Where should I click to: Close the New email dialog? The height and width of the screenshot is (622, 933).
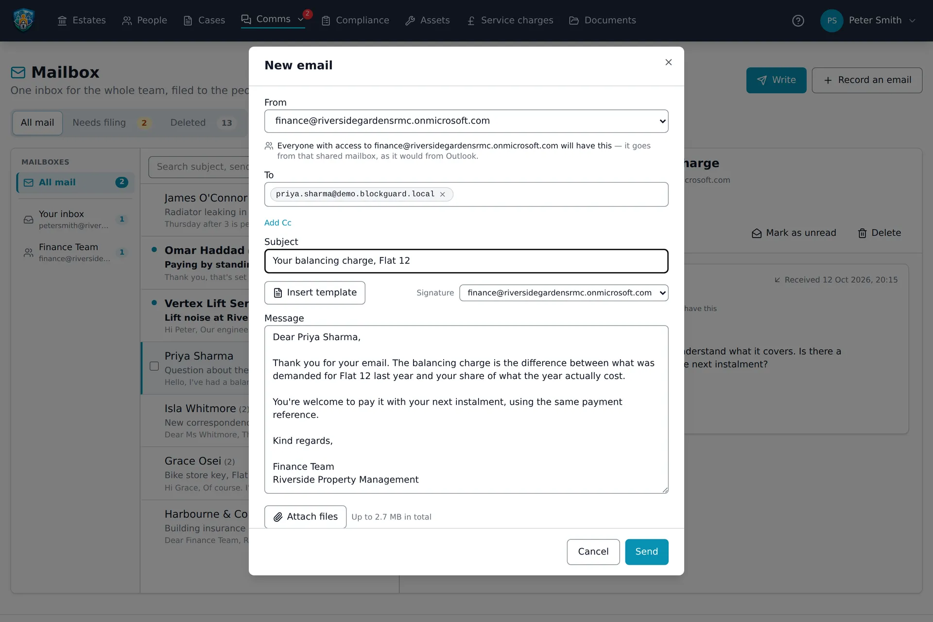click(x=668, y=62)
